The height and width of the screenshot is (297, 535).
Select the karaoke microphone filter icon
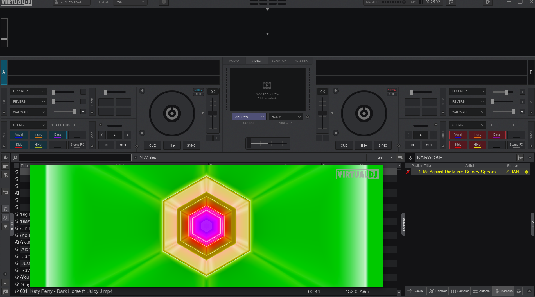pyautogui.click(x=5, y=226)
